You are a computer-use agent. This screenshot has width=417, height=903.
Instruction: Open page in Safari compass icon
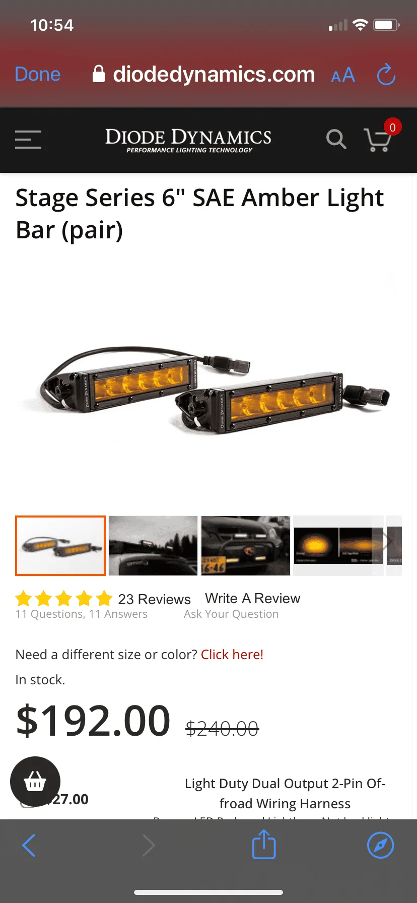point(380,845)
